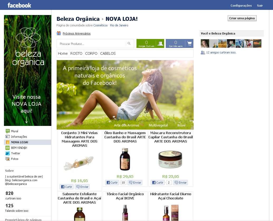Click Curtir under Máscara Reconstrutora Capilar
This screenshot has width=273, height=221.
coord(158,183)
